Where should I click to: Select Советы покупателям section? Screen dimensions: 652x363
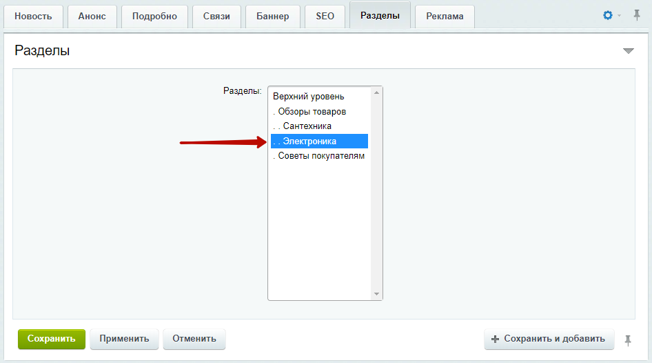pos(319,156)
